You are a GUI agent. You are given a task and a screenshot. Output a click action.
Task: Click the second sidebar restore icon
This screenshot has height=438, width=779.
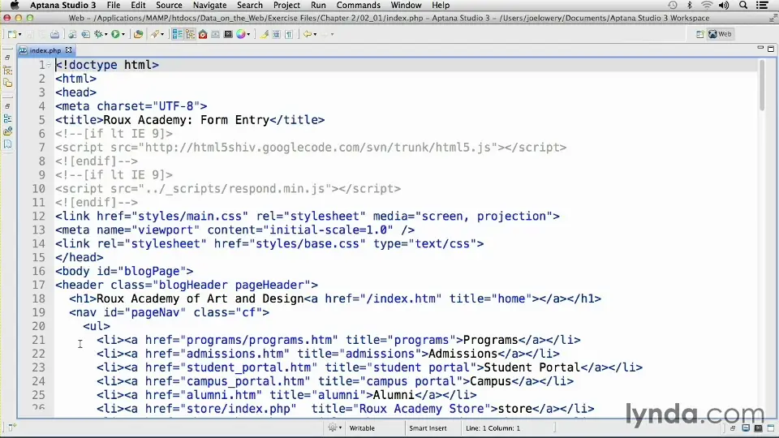coord(7,106)
